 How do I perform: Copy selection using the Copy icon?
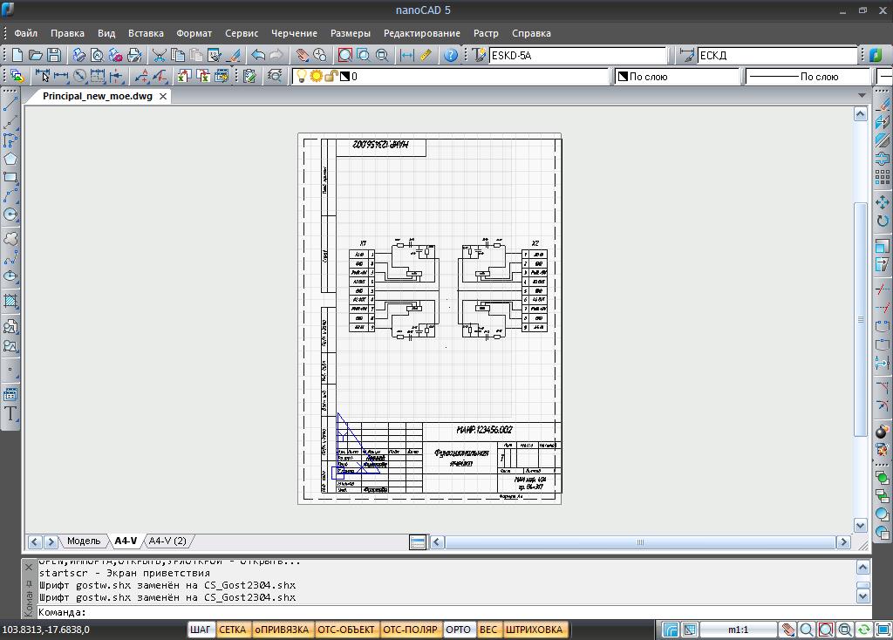coord(178,55)
